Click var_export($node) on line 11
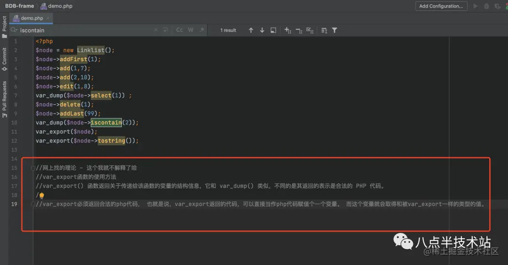Viewport: 508px width, 265px height. [65, 132]
